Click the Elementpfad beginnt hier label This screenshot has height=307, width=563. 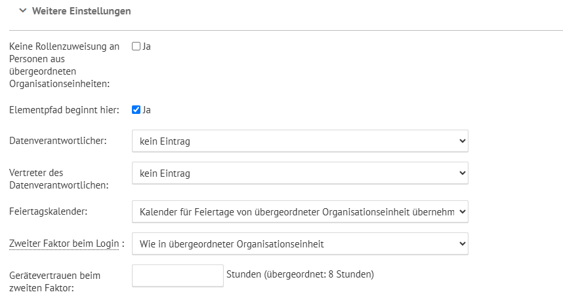click(x=64, y=109)
